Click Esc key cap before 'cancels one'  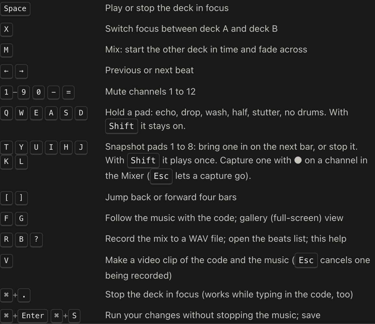point(306,260)
